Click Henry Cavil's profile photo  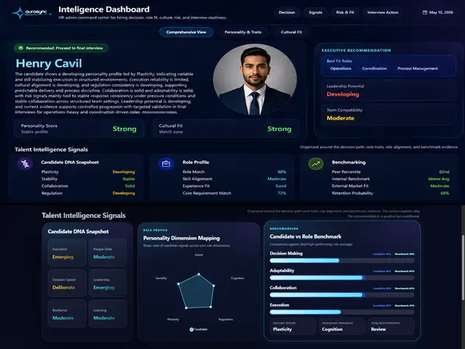click(255, 79)
